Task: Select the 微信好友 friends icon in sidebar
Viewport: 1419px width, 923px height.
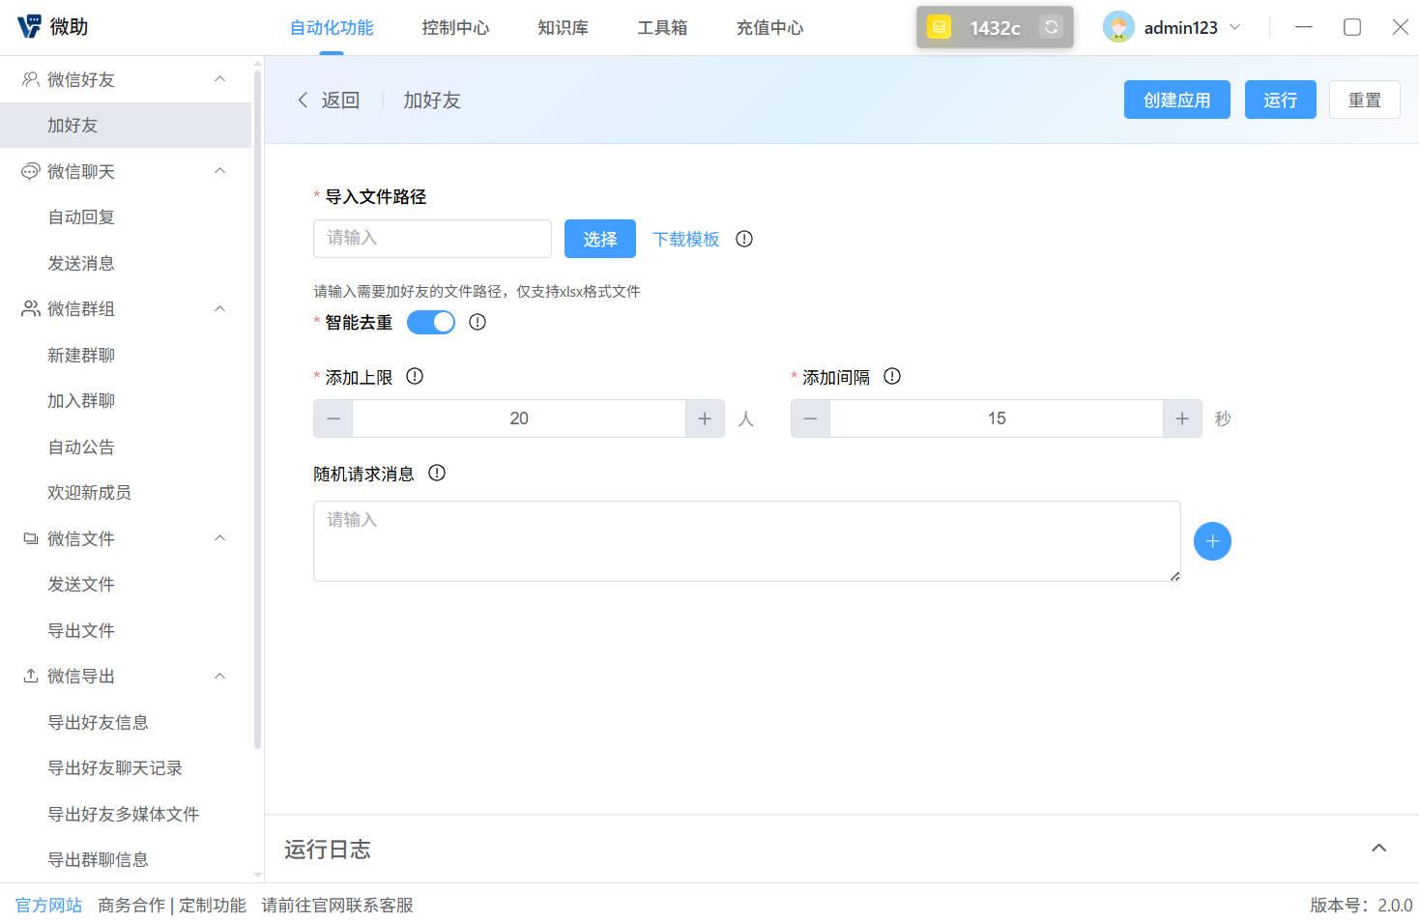Action: (x=29, y=79)
